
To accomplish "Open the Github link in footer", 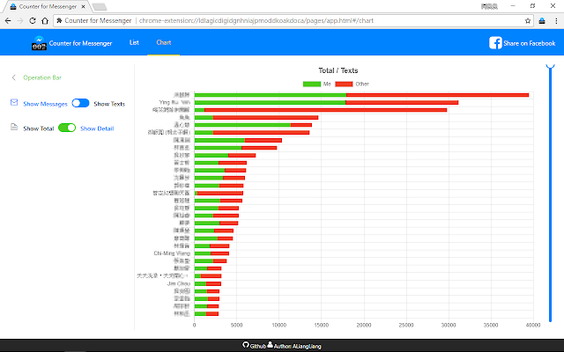I will [258, 346].
